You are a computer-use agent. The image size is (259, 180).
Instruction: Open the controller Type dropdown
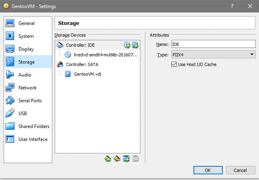coord(214,54)
